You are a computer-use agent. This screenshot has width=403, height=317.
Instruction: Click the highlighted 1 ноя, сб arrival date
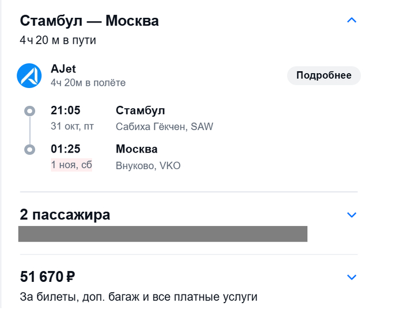coord(71,165)
